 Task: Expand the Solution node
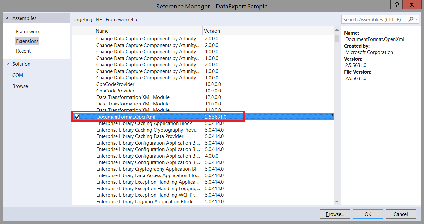coord(8,64)
